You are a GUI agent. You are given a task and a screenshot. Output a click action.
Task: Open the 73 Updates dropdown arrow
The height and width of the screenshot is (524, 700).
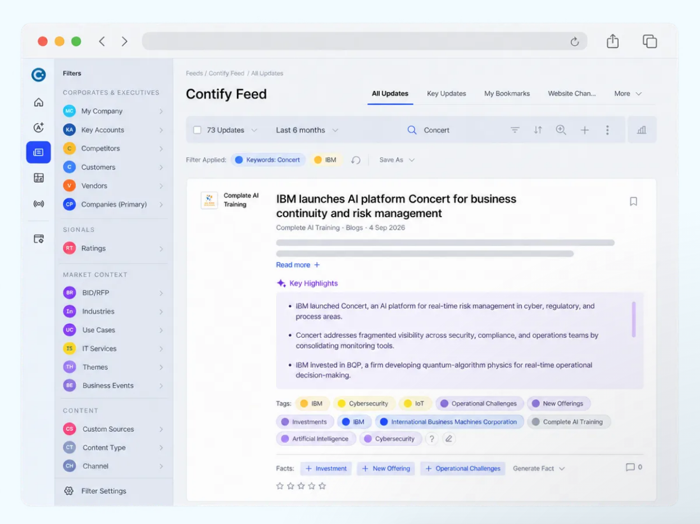click(x=254, y=130)
